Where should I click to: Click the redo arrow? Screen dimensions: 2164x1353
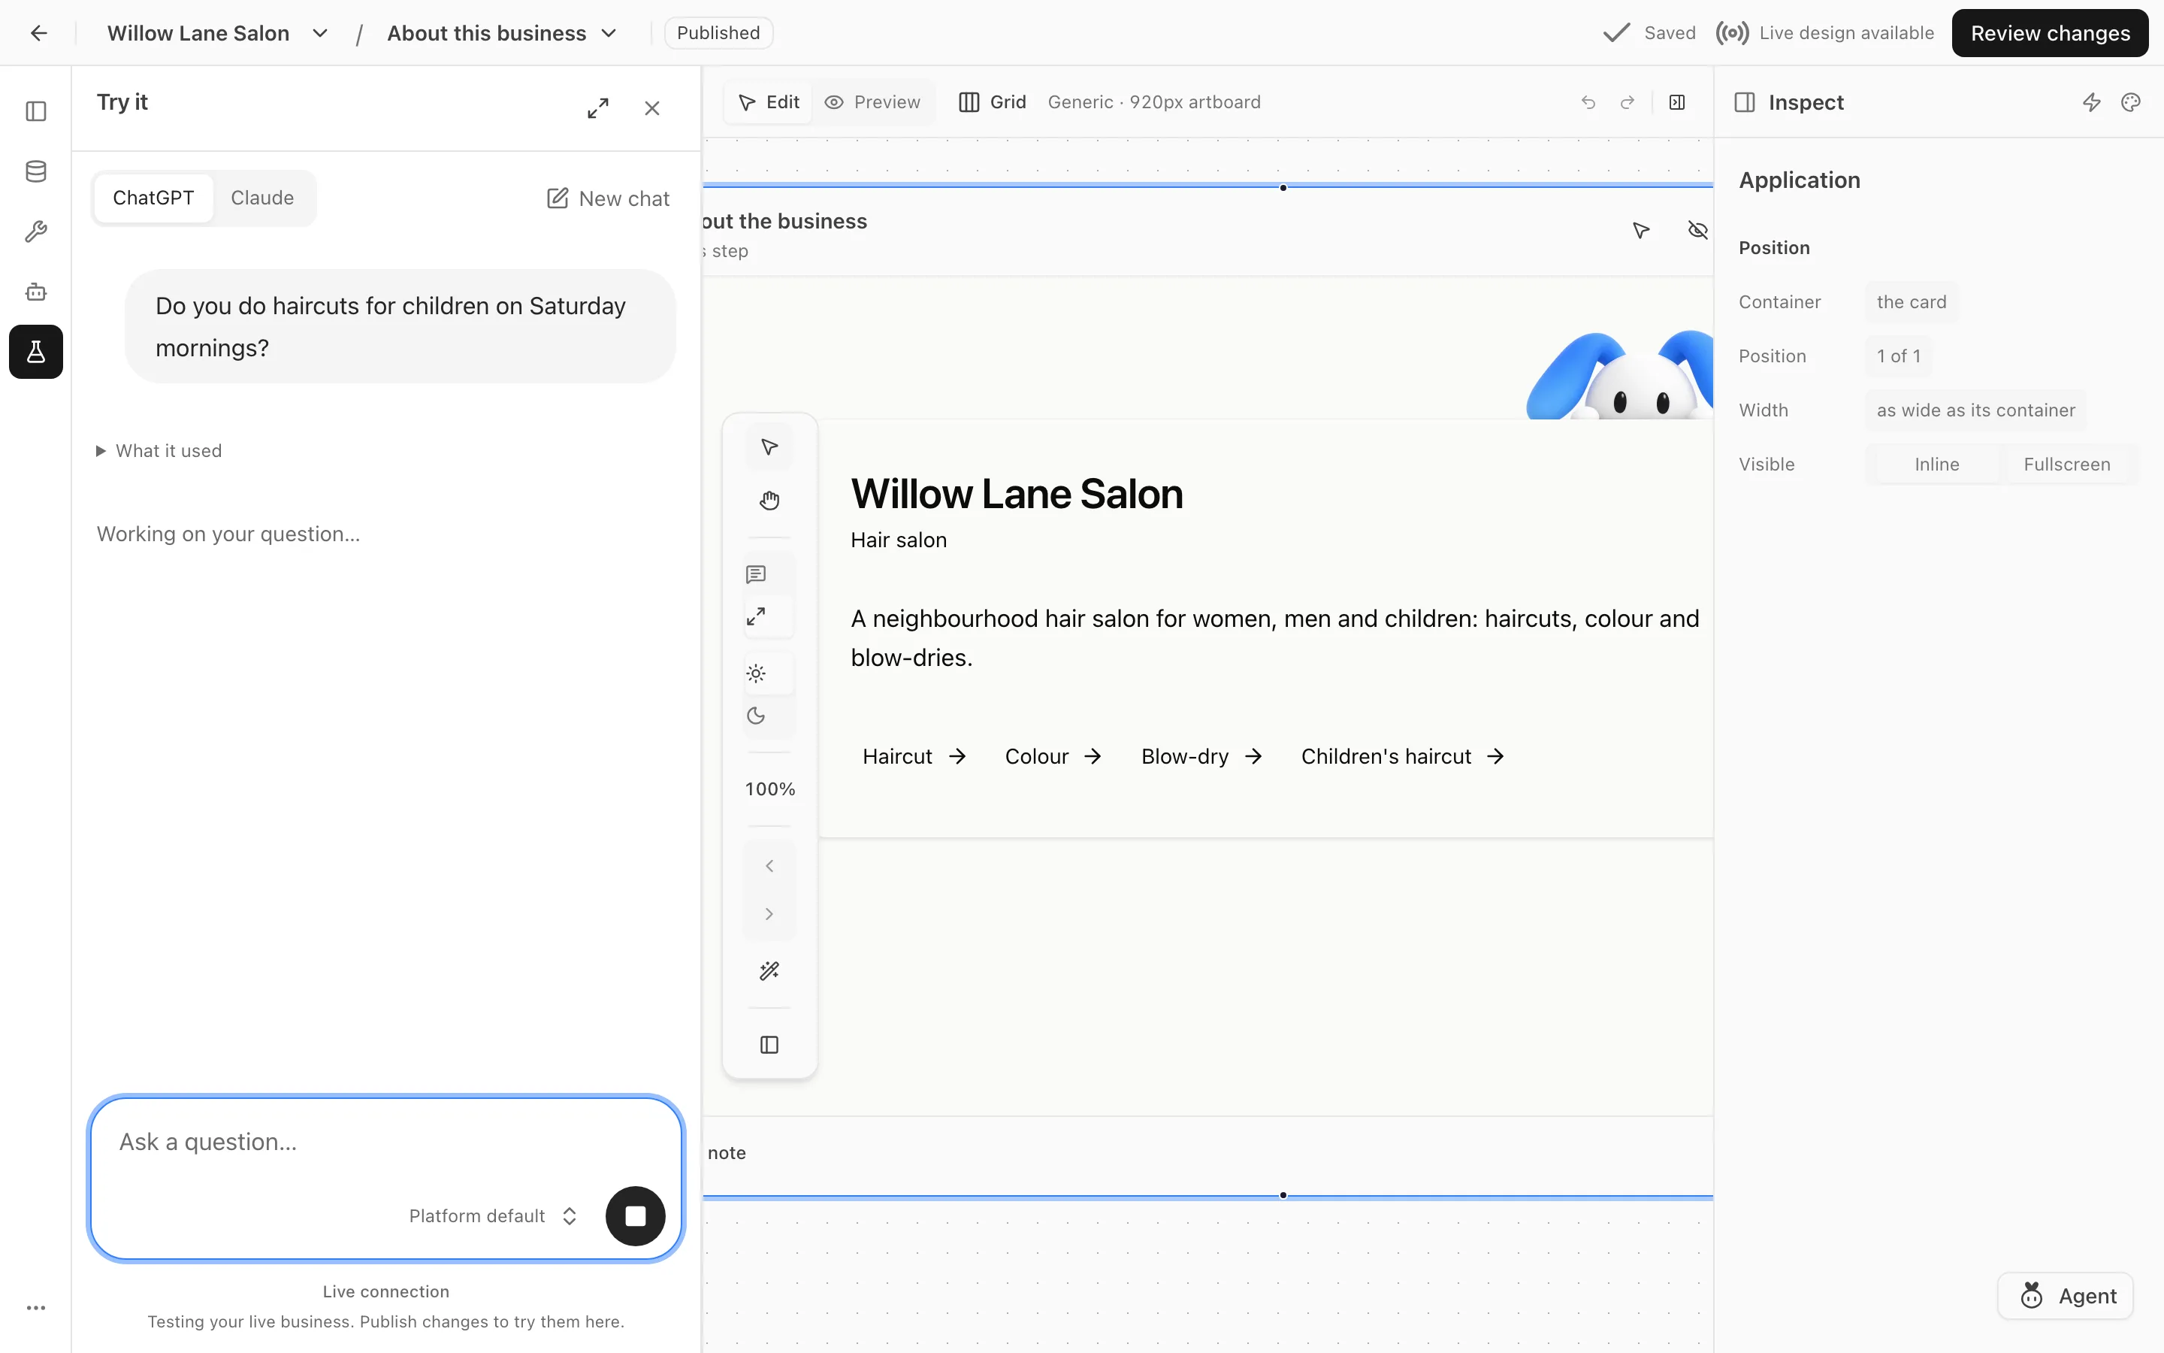pos(1628,102)
